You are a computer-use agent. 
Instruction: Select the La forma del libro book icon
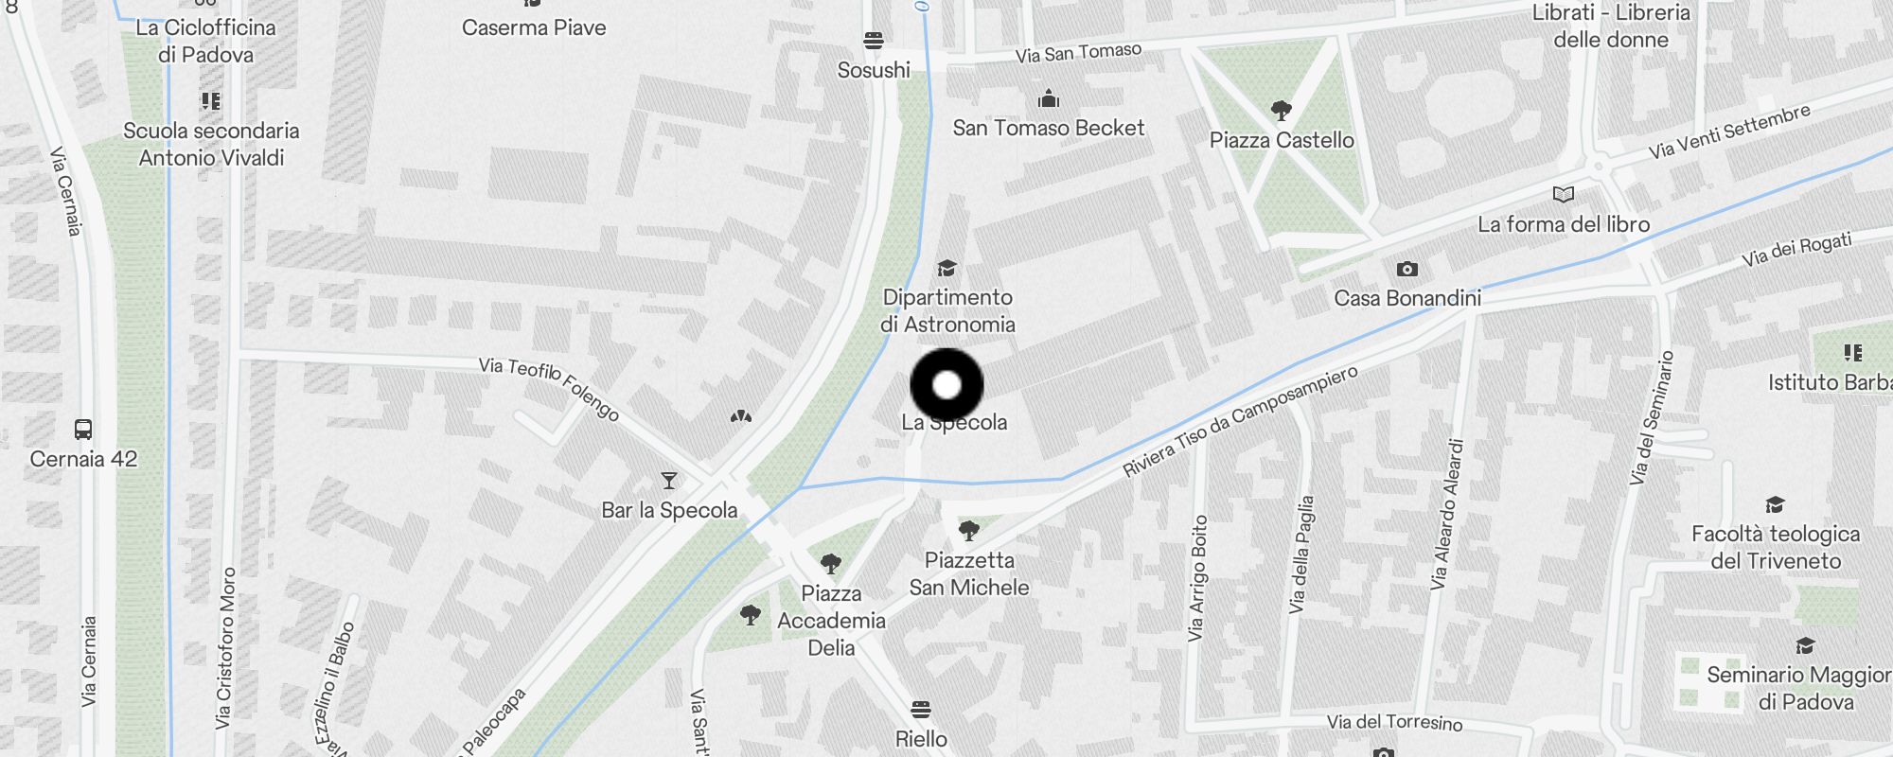tap(1564, 195)
